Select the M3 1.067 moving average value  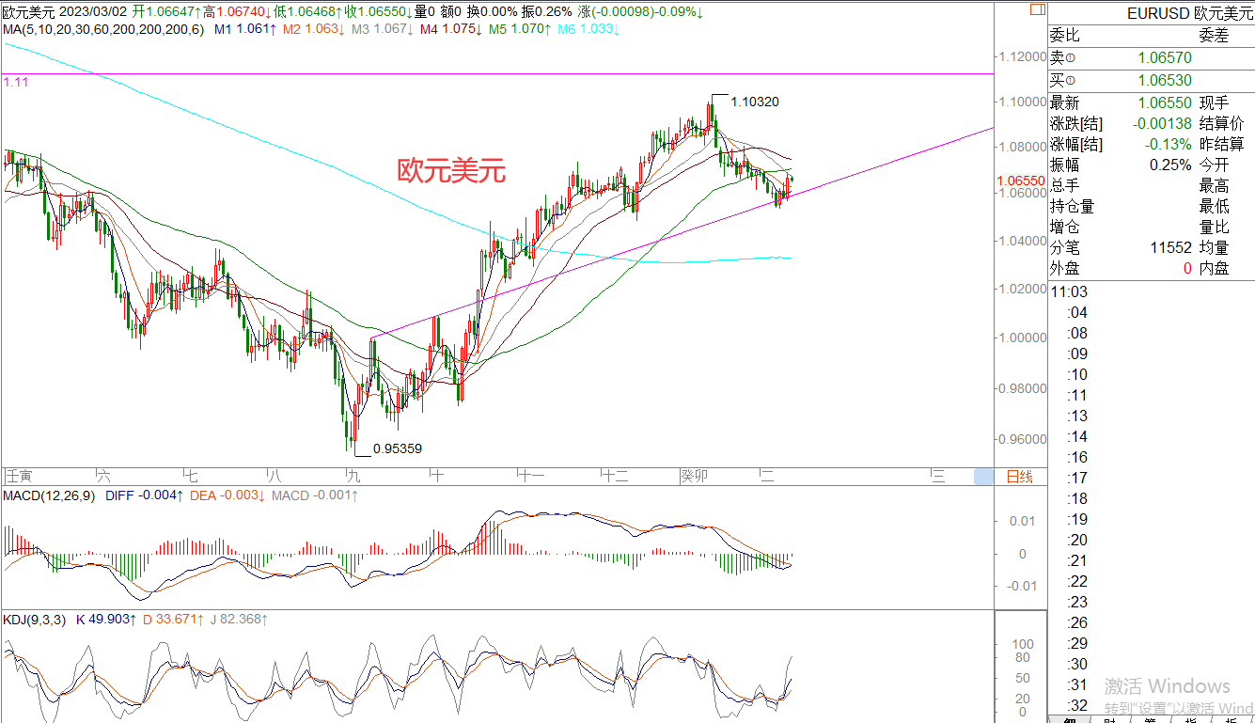tap(382, 29)
